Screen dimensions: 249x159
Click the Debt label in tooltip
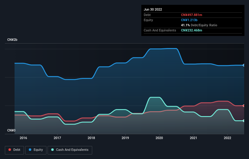pos(147,15)
